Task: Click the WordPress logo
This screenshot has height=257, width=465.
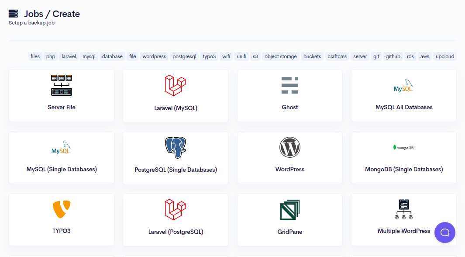Action: 290,147
